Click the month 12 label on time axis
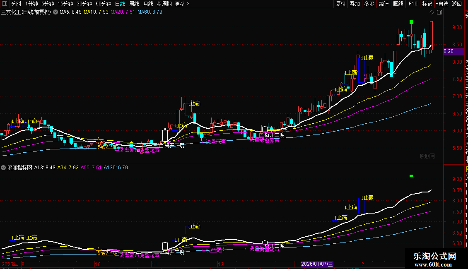The height and width of the screenshot is (269, 468). [x=221, y=264]
